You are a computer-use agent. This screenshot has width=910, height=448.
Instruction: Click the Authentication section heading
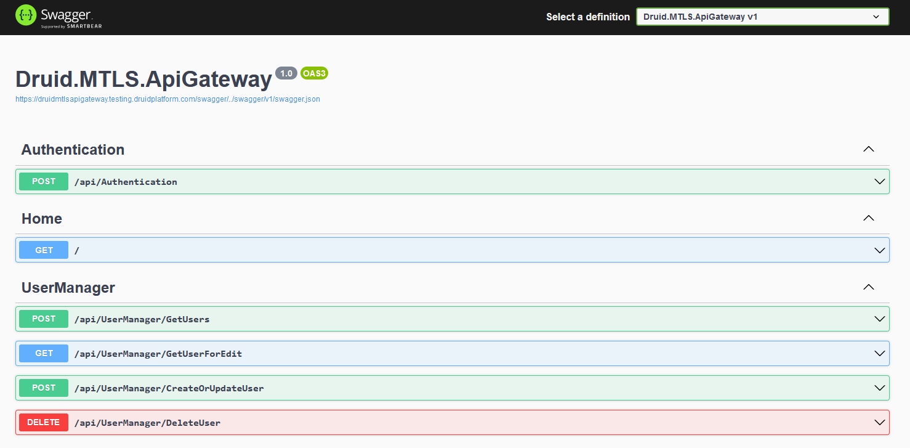[x=73, y=150]
